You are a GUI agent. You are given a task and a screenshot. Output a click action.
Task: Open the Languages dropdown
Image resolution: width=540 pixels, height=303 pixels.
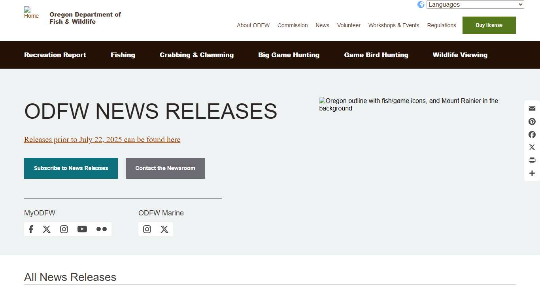click(474, 4)
